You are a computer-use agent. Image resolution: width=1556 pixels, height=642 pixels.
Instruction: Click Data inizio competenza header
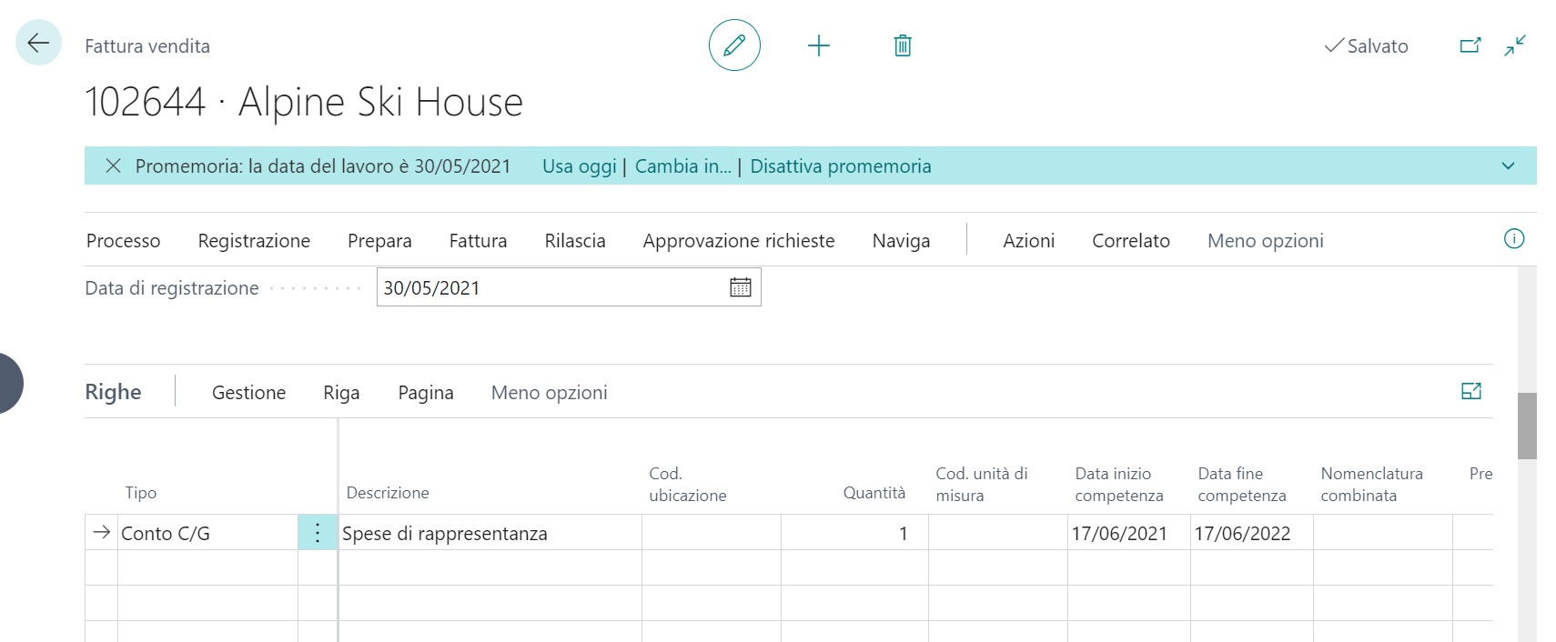1119,485
